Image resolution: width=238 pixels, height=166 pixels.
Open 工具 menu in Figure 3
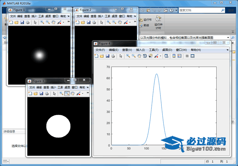[60, 87]
